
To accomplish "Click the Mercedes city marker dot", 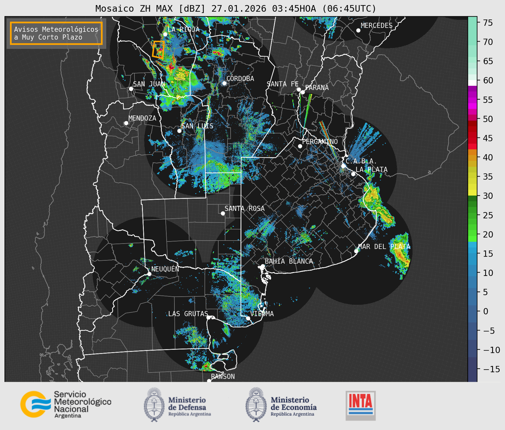I will pyautogui.click(x=358, y=31).
